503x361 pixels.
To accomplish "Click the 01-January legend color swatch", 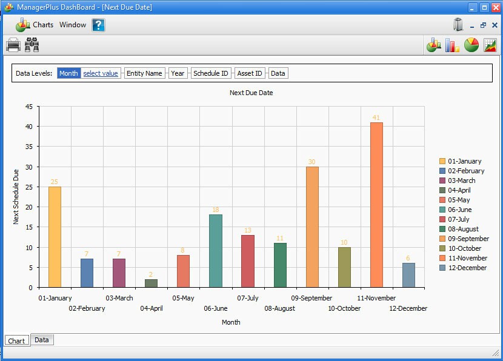I will 442,161.
